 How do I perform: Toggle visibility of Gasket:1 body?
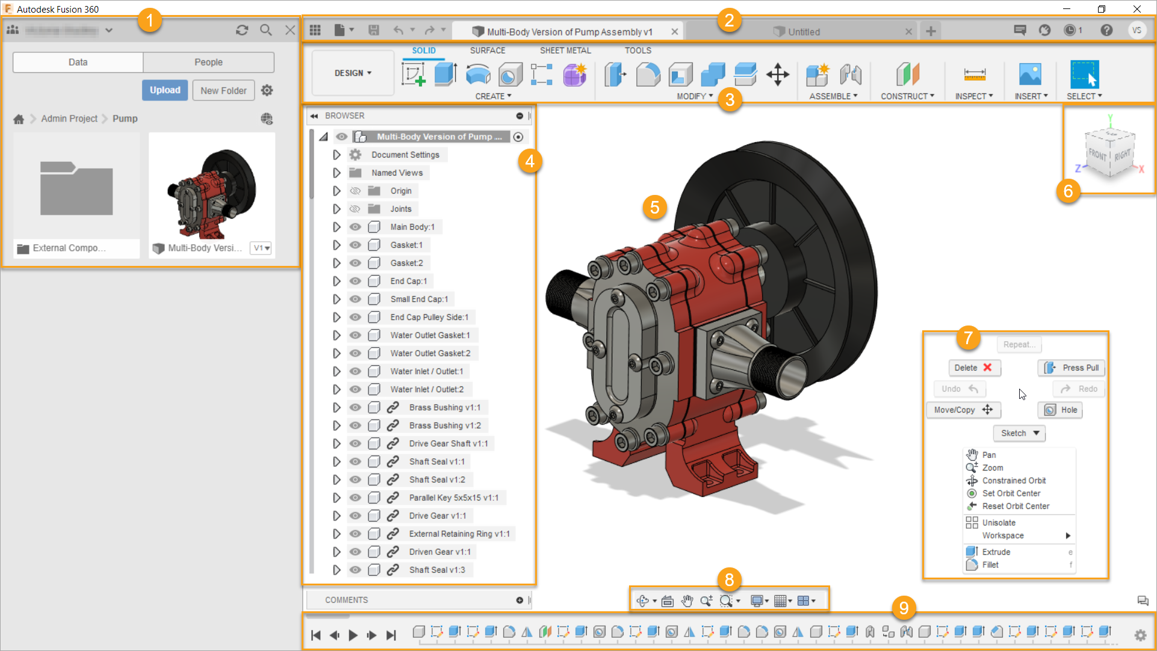(355, 244)
